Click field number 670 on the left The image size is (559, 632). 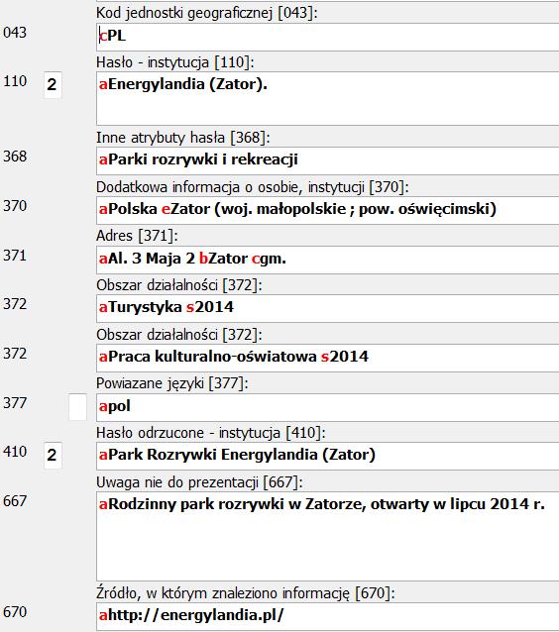pyautogui.click(x=15, y=612)
